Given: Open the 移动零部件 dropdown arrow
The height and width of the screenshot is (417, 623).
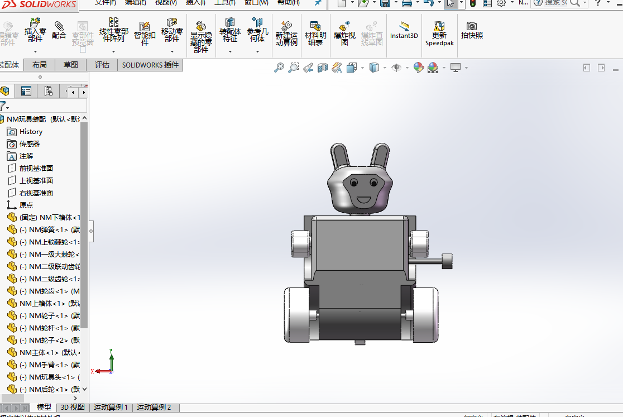Looking at the screenshot, I should click(171, 51).
